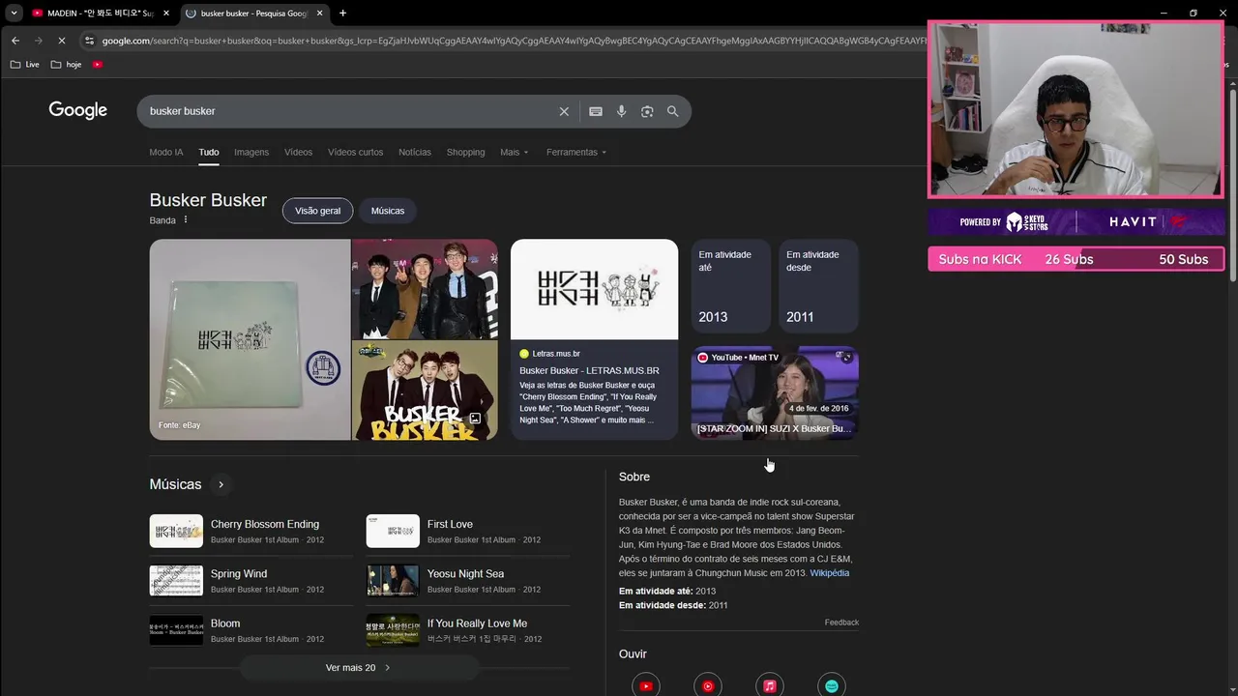Open the Yeosu Night Sea song
This screenshot has width=1238, height=696.
pos(468,581)
